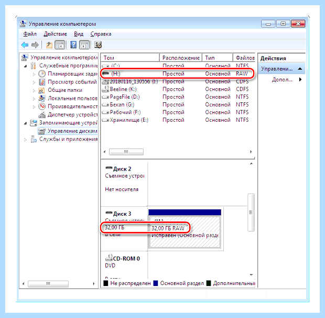The width and height of the screenshot is (325, 318).
Task: Sort by the Том column header
Action: point(130,58)
